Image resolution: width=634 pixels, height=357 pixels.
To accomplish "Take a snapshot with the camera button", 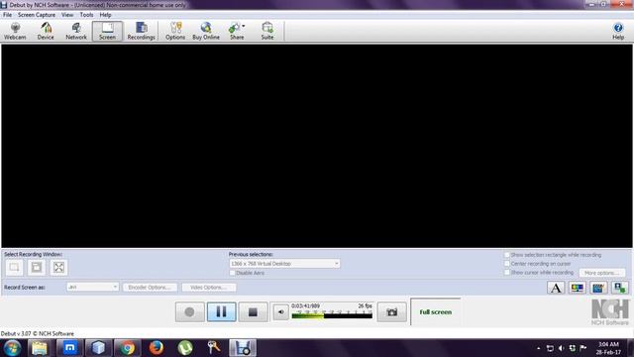I will tap(391, 312).
